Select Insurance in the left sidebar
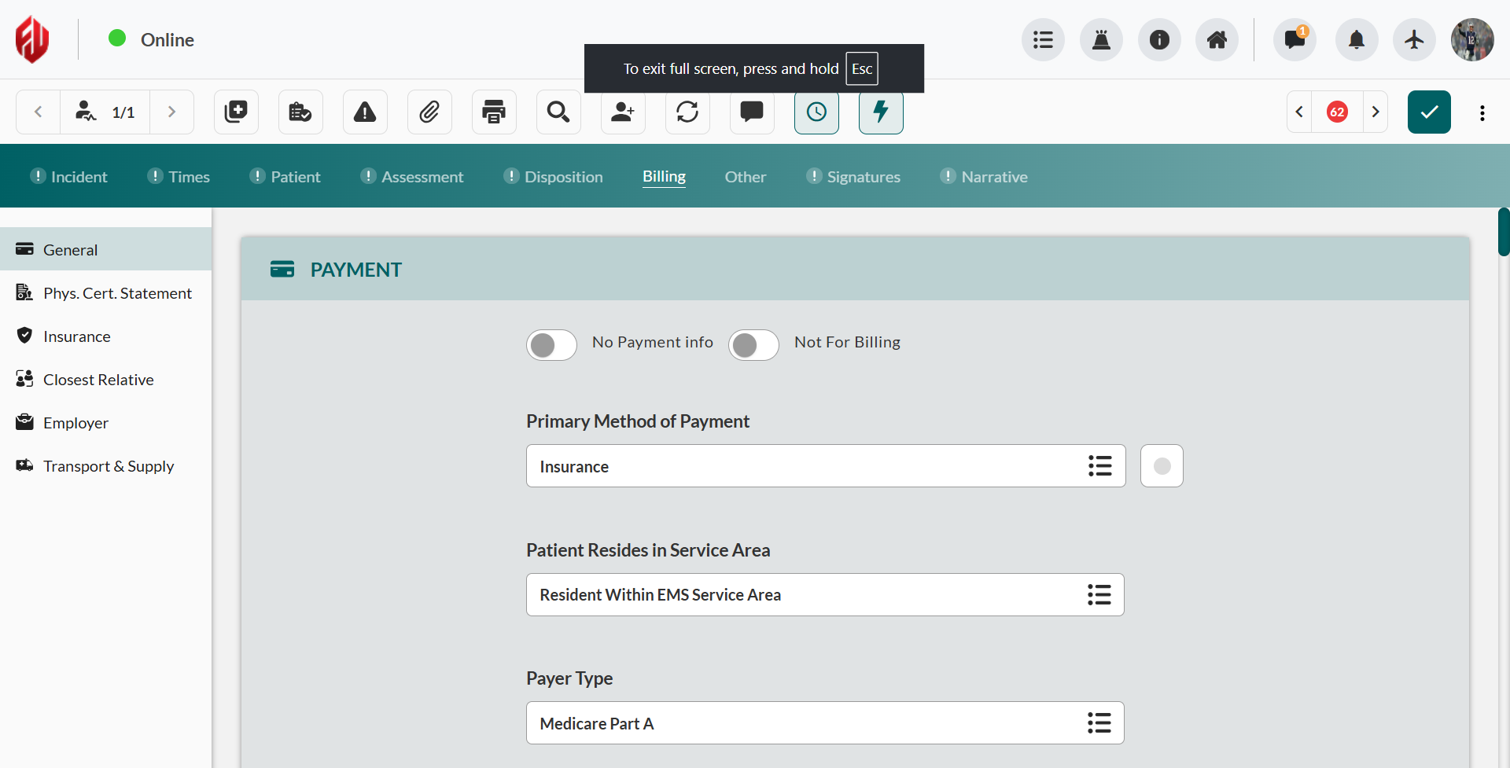1510x768 pixels. point(77,336)
